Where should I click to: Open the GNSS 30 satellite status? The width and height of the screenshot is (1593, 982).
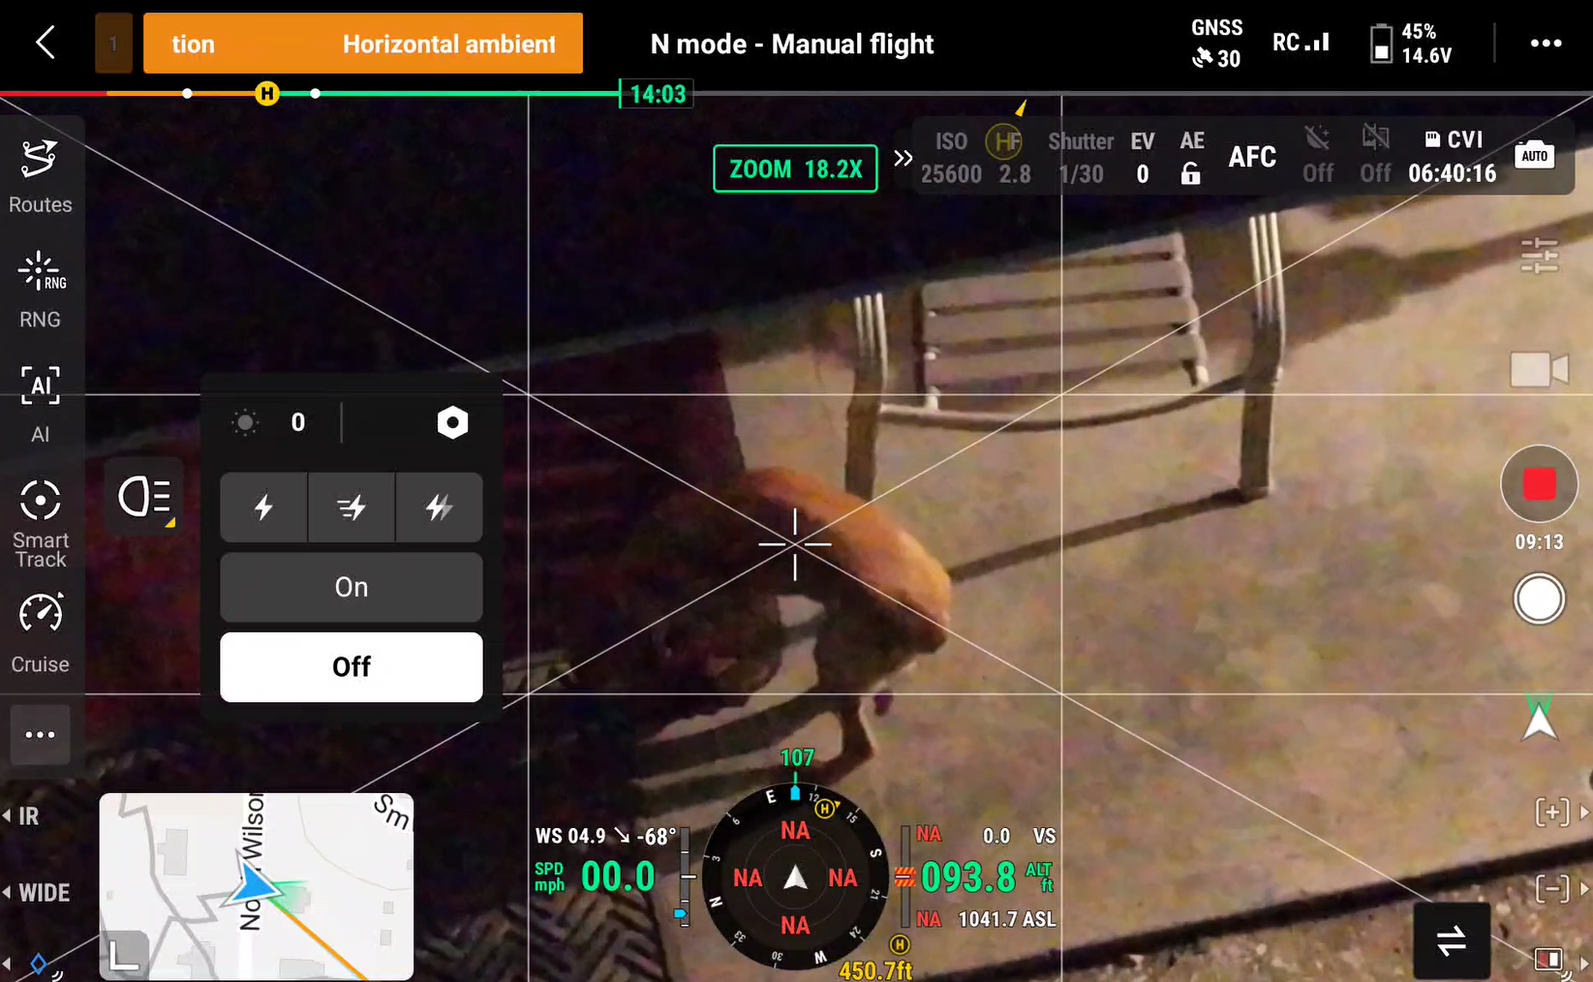pyautogui.click(x=1216, y=44)
